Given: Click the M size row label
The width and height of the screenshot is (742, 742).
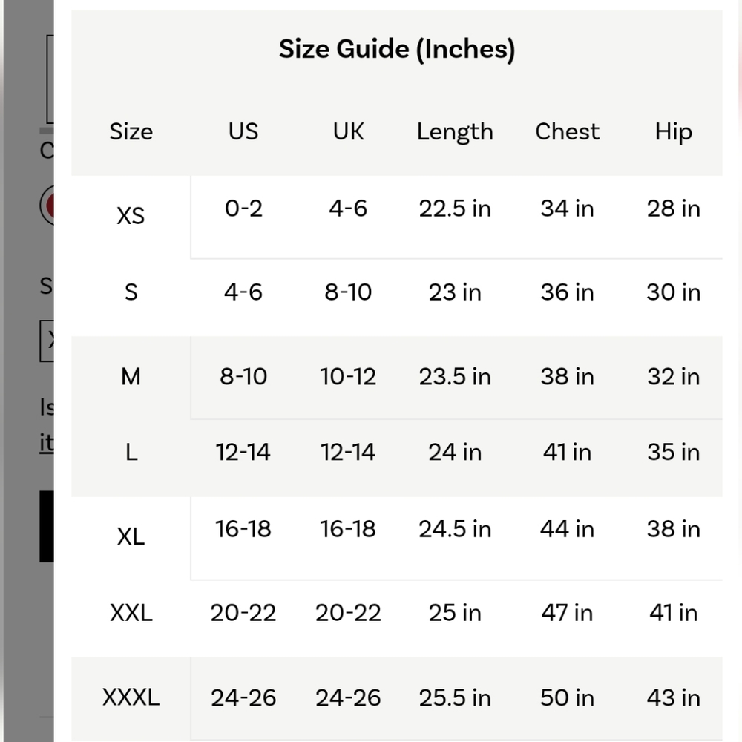Looking at the screenshot, I should 131,377.
